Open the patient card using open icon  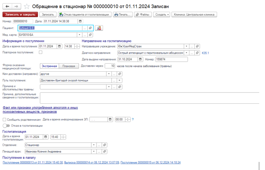[x=90, y=28]
